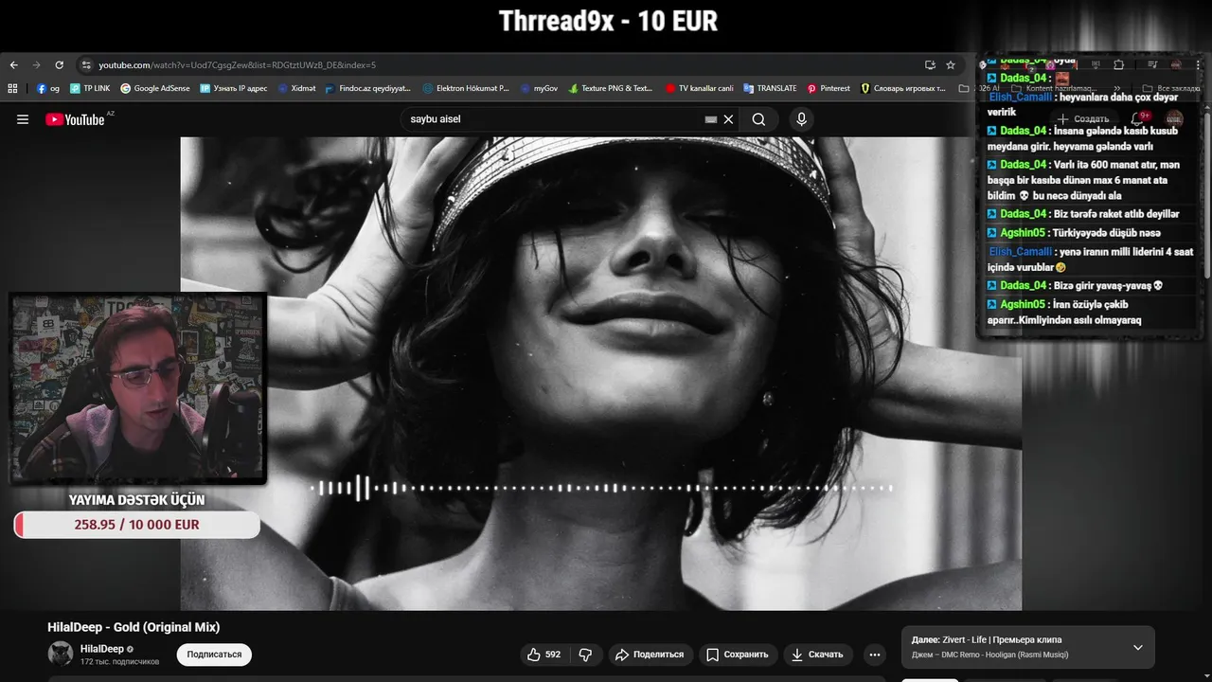
Task: Click the video title 'HilalDeep - Gold (Original Mix)'
Action: (134, 627)
